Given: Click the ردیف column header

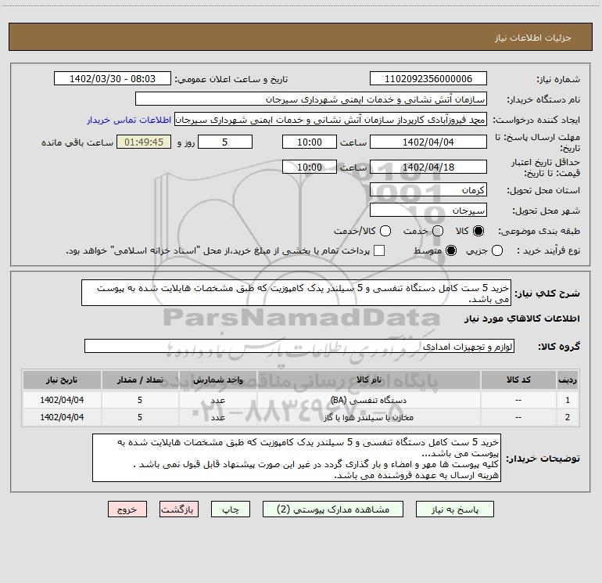Looking at the screenshot, I should 568,380.
